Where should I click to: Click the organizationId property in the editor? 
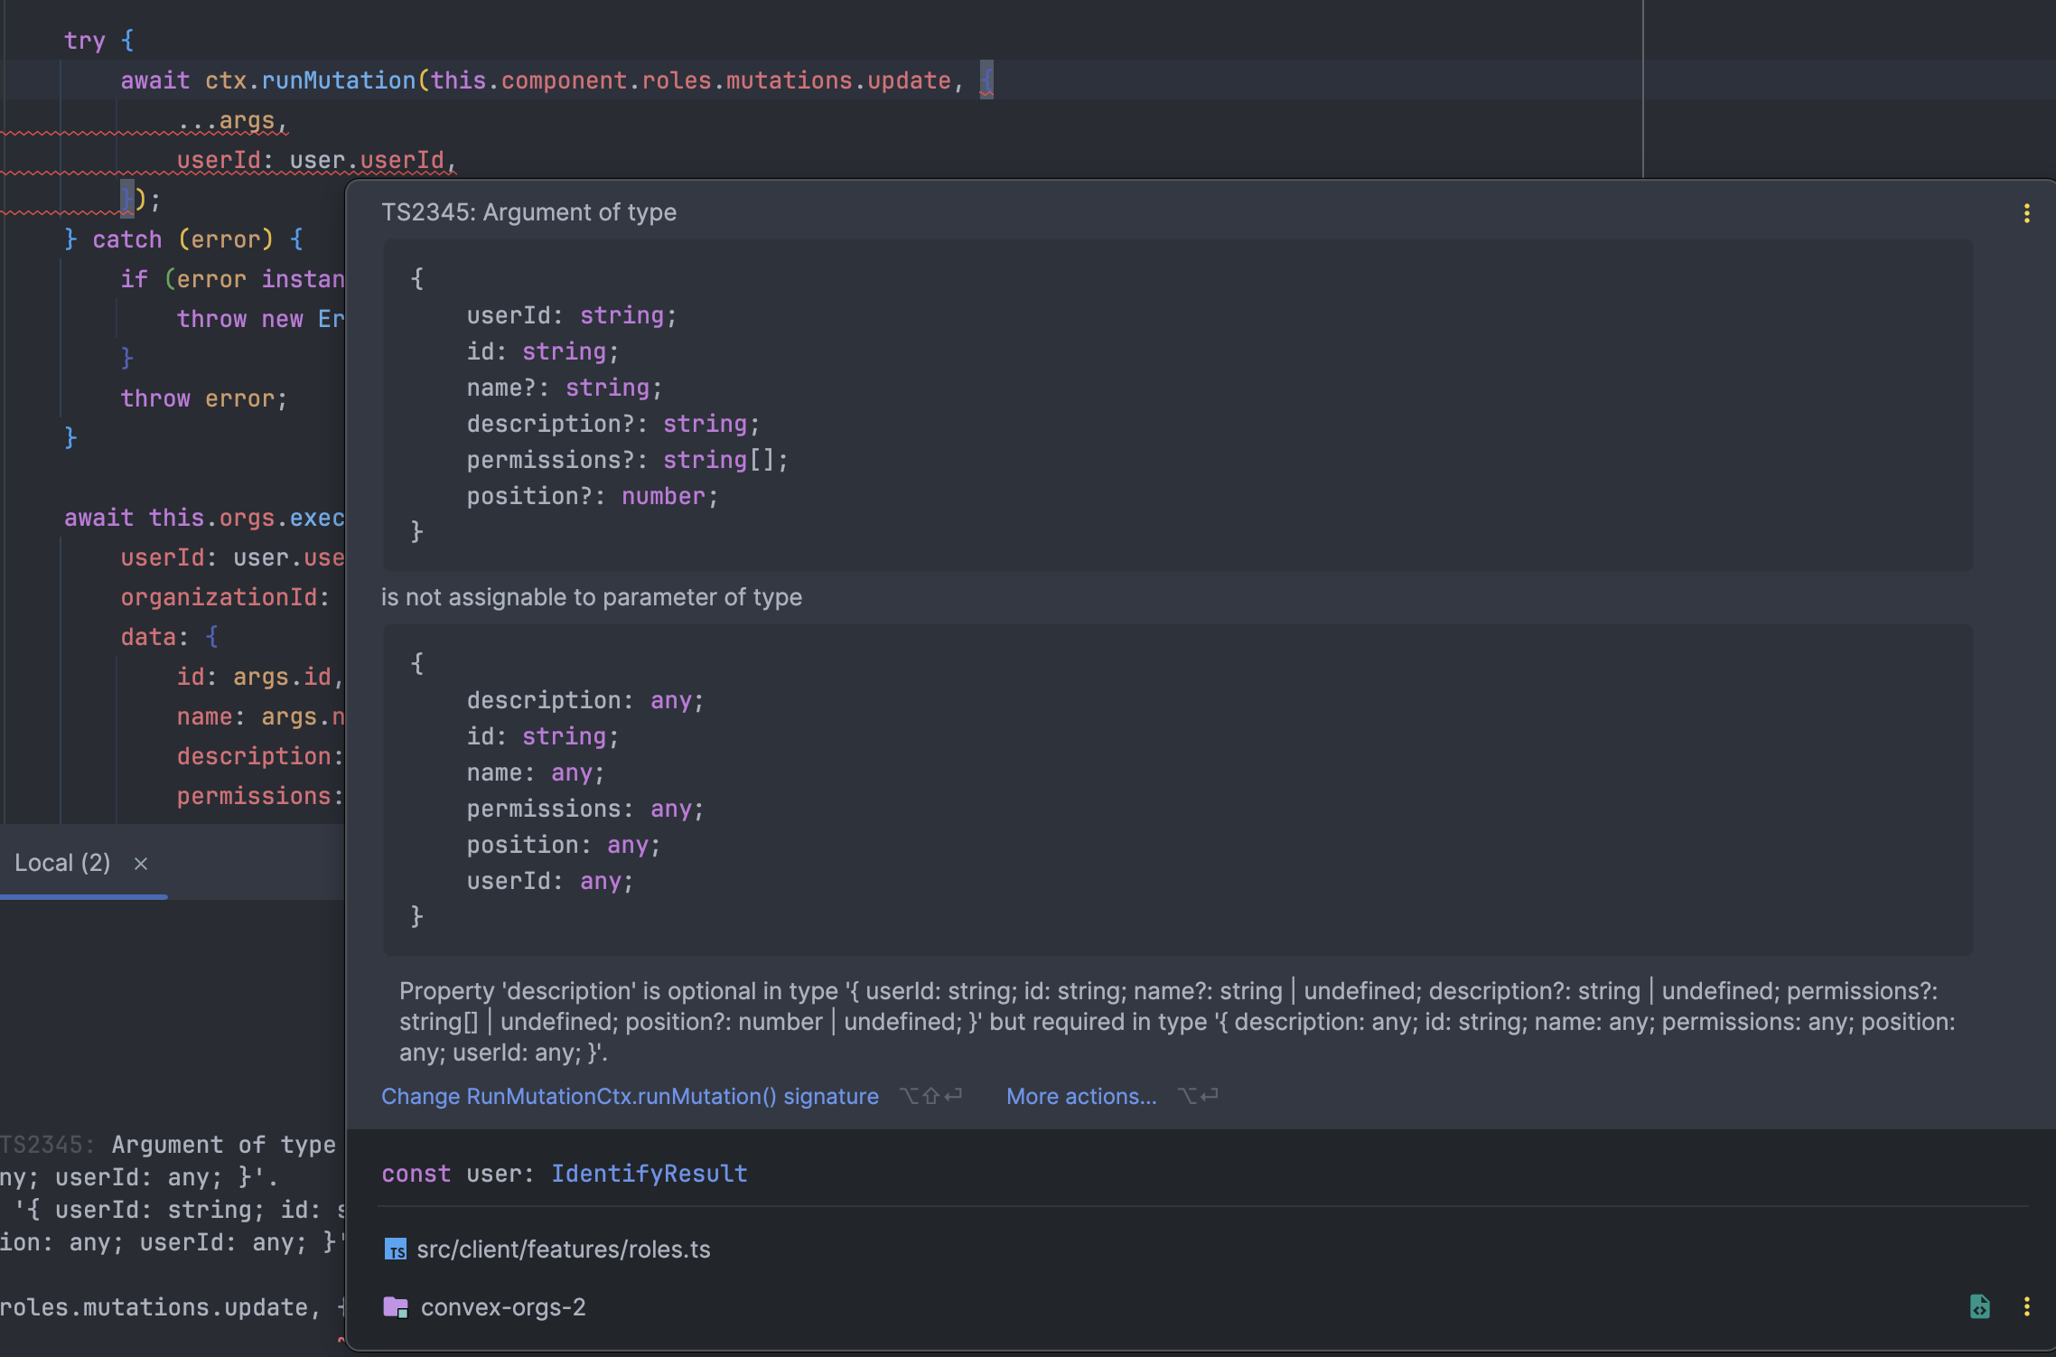[x=219, y=597]
